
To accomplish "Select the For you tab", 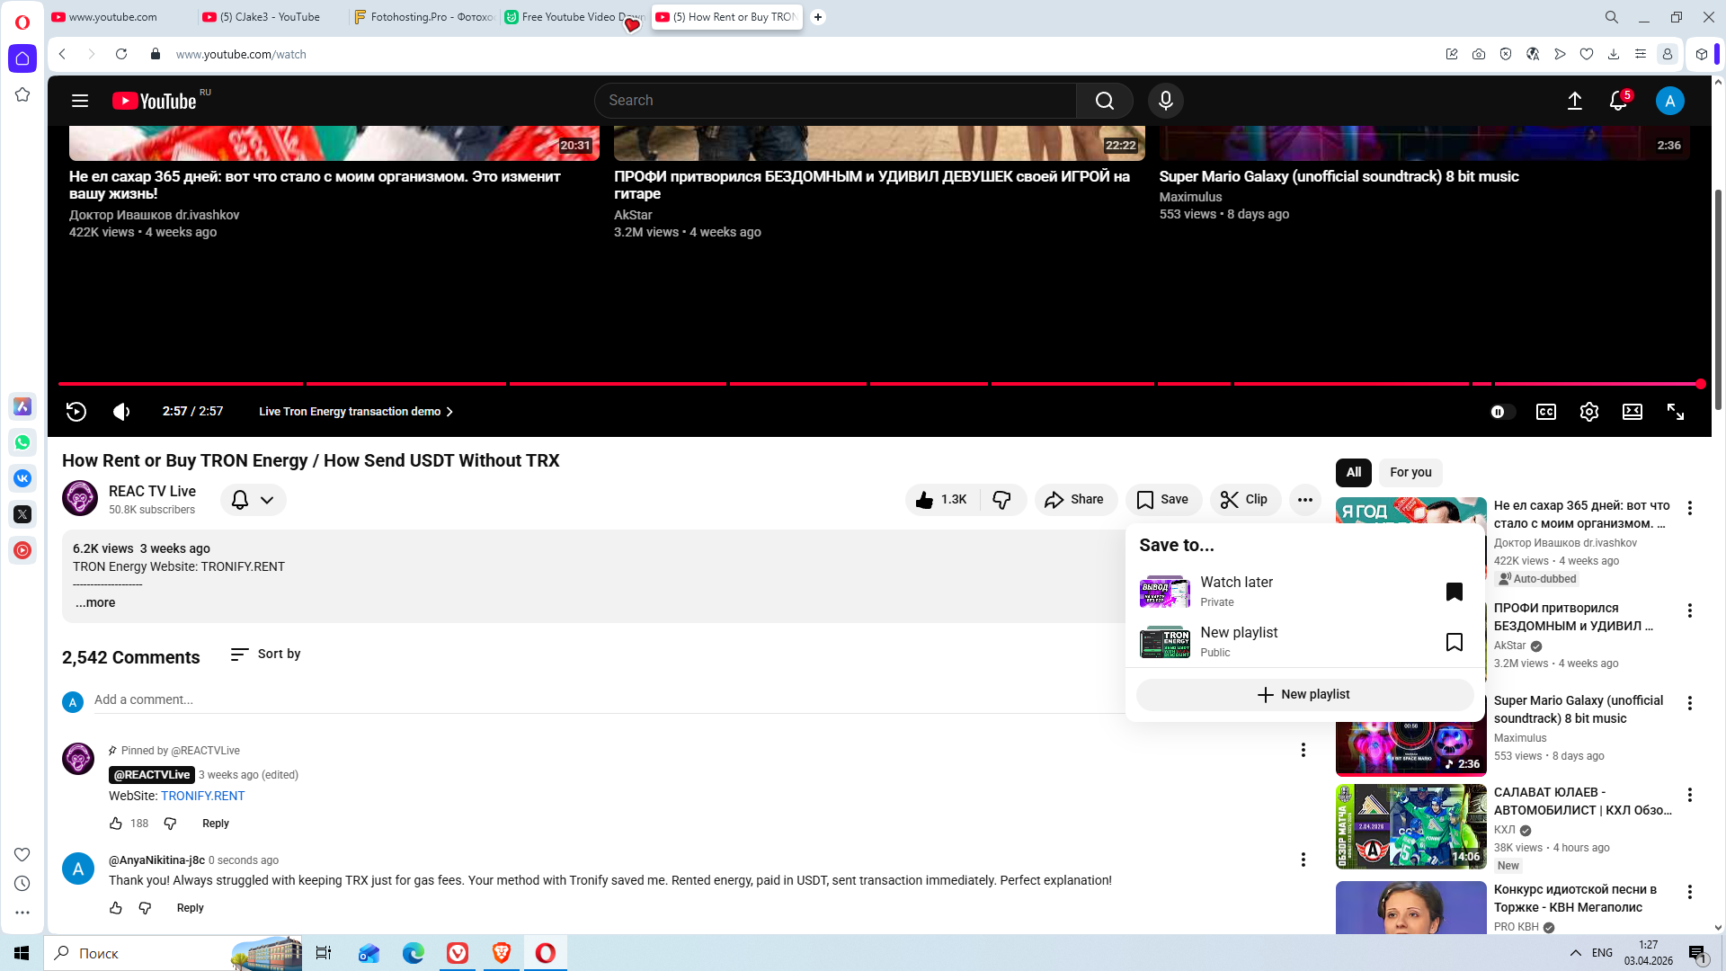I will (x=1410, y=473).
